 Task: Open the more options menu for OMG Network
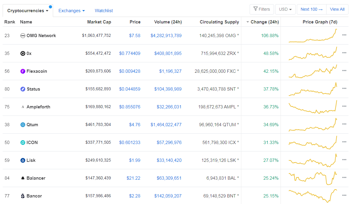(x=344, y=35)
